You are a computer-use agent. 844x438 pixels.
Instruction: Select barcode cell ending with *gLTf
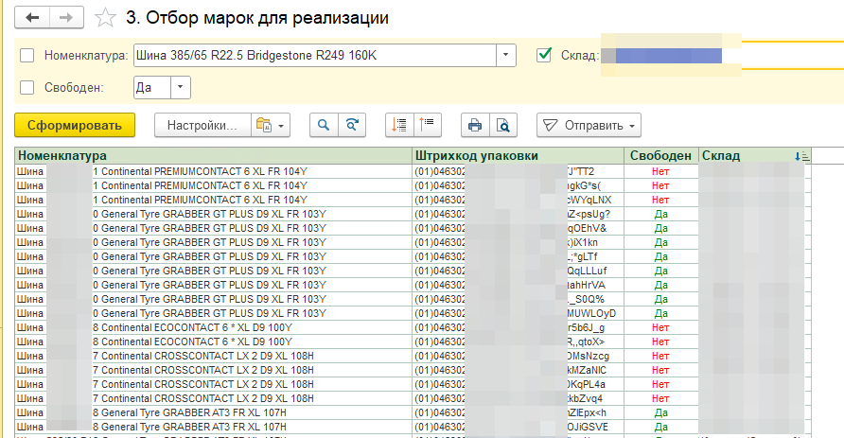[x=518, y=256]
